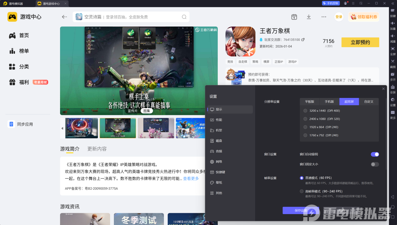Toggle 窗口自动旋转 switch off

click(375, 154)
